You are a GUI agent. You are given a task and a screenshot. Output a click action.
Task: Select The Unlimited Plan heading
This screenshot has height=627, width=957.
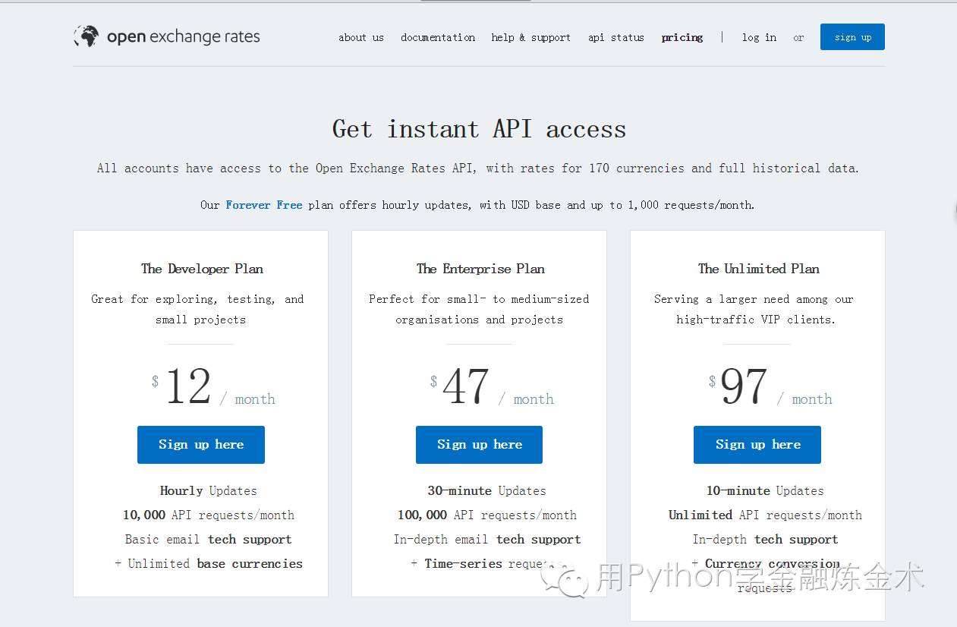759,269
